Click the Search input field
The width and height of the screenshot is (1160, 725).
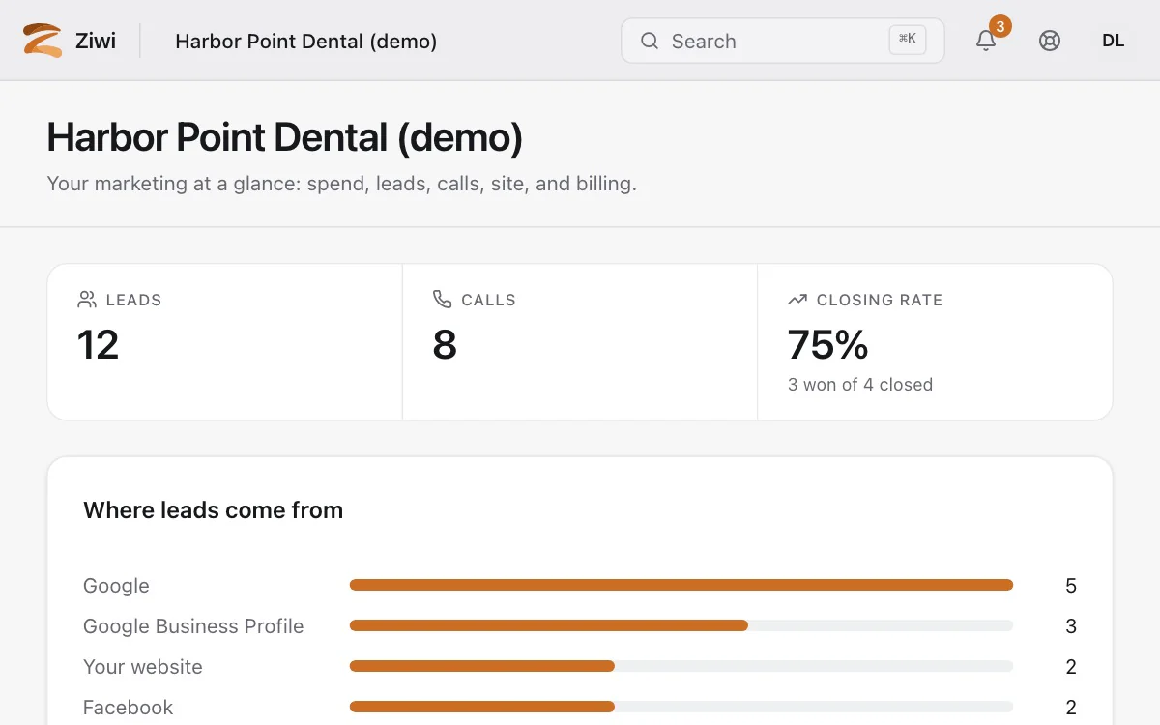(x=783, y=41)
